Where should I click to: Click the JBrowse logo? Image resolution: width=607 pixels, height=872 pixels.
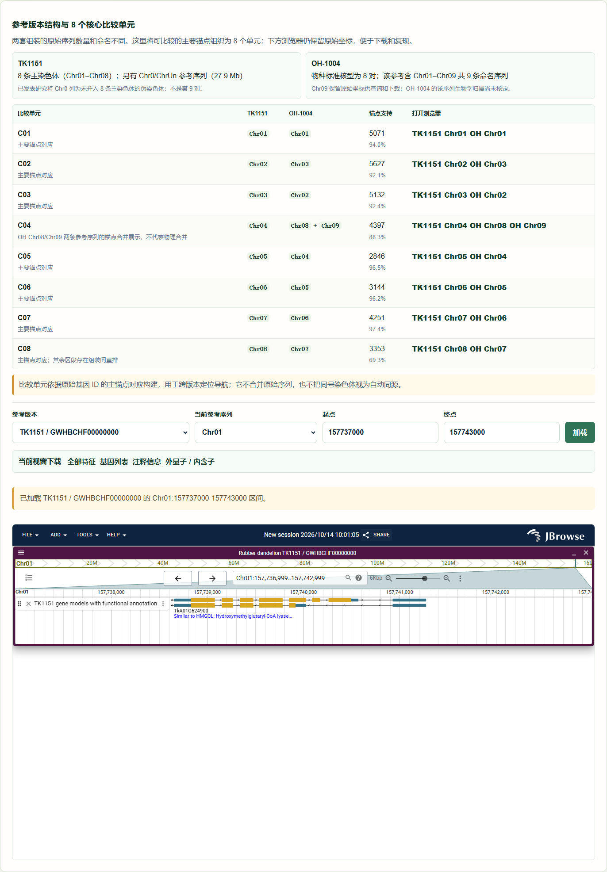pos(556,535)
